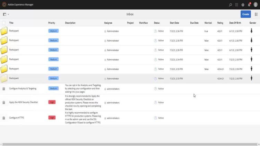
Task: Click task icon for Apply the AEM Security Checklist
Action: 4,102
